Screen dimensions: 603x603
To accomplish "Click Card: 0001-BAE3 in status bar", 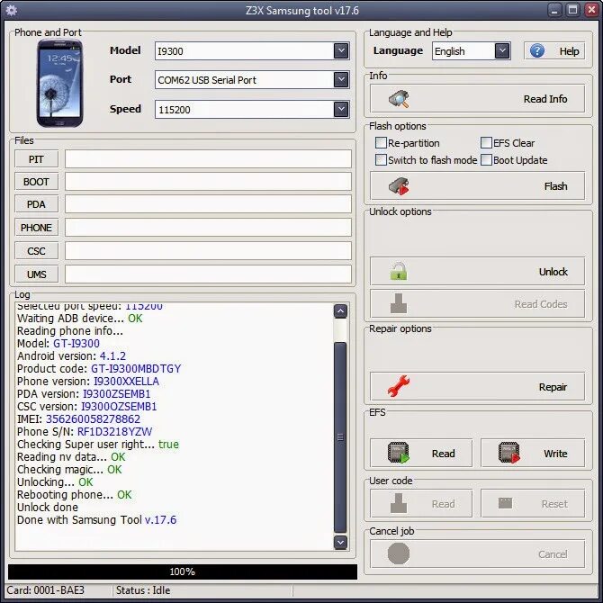I will pyautogui.click(x=45, y=589).
